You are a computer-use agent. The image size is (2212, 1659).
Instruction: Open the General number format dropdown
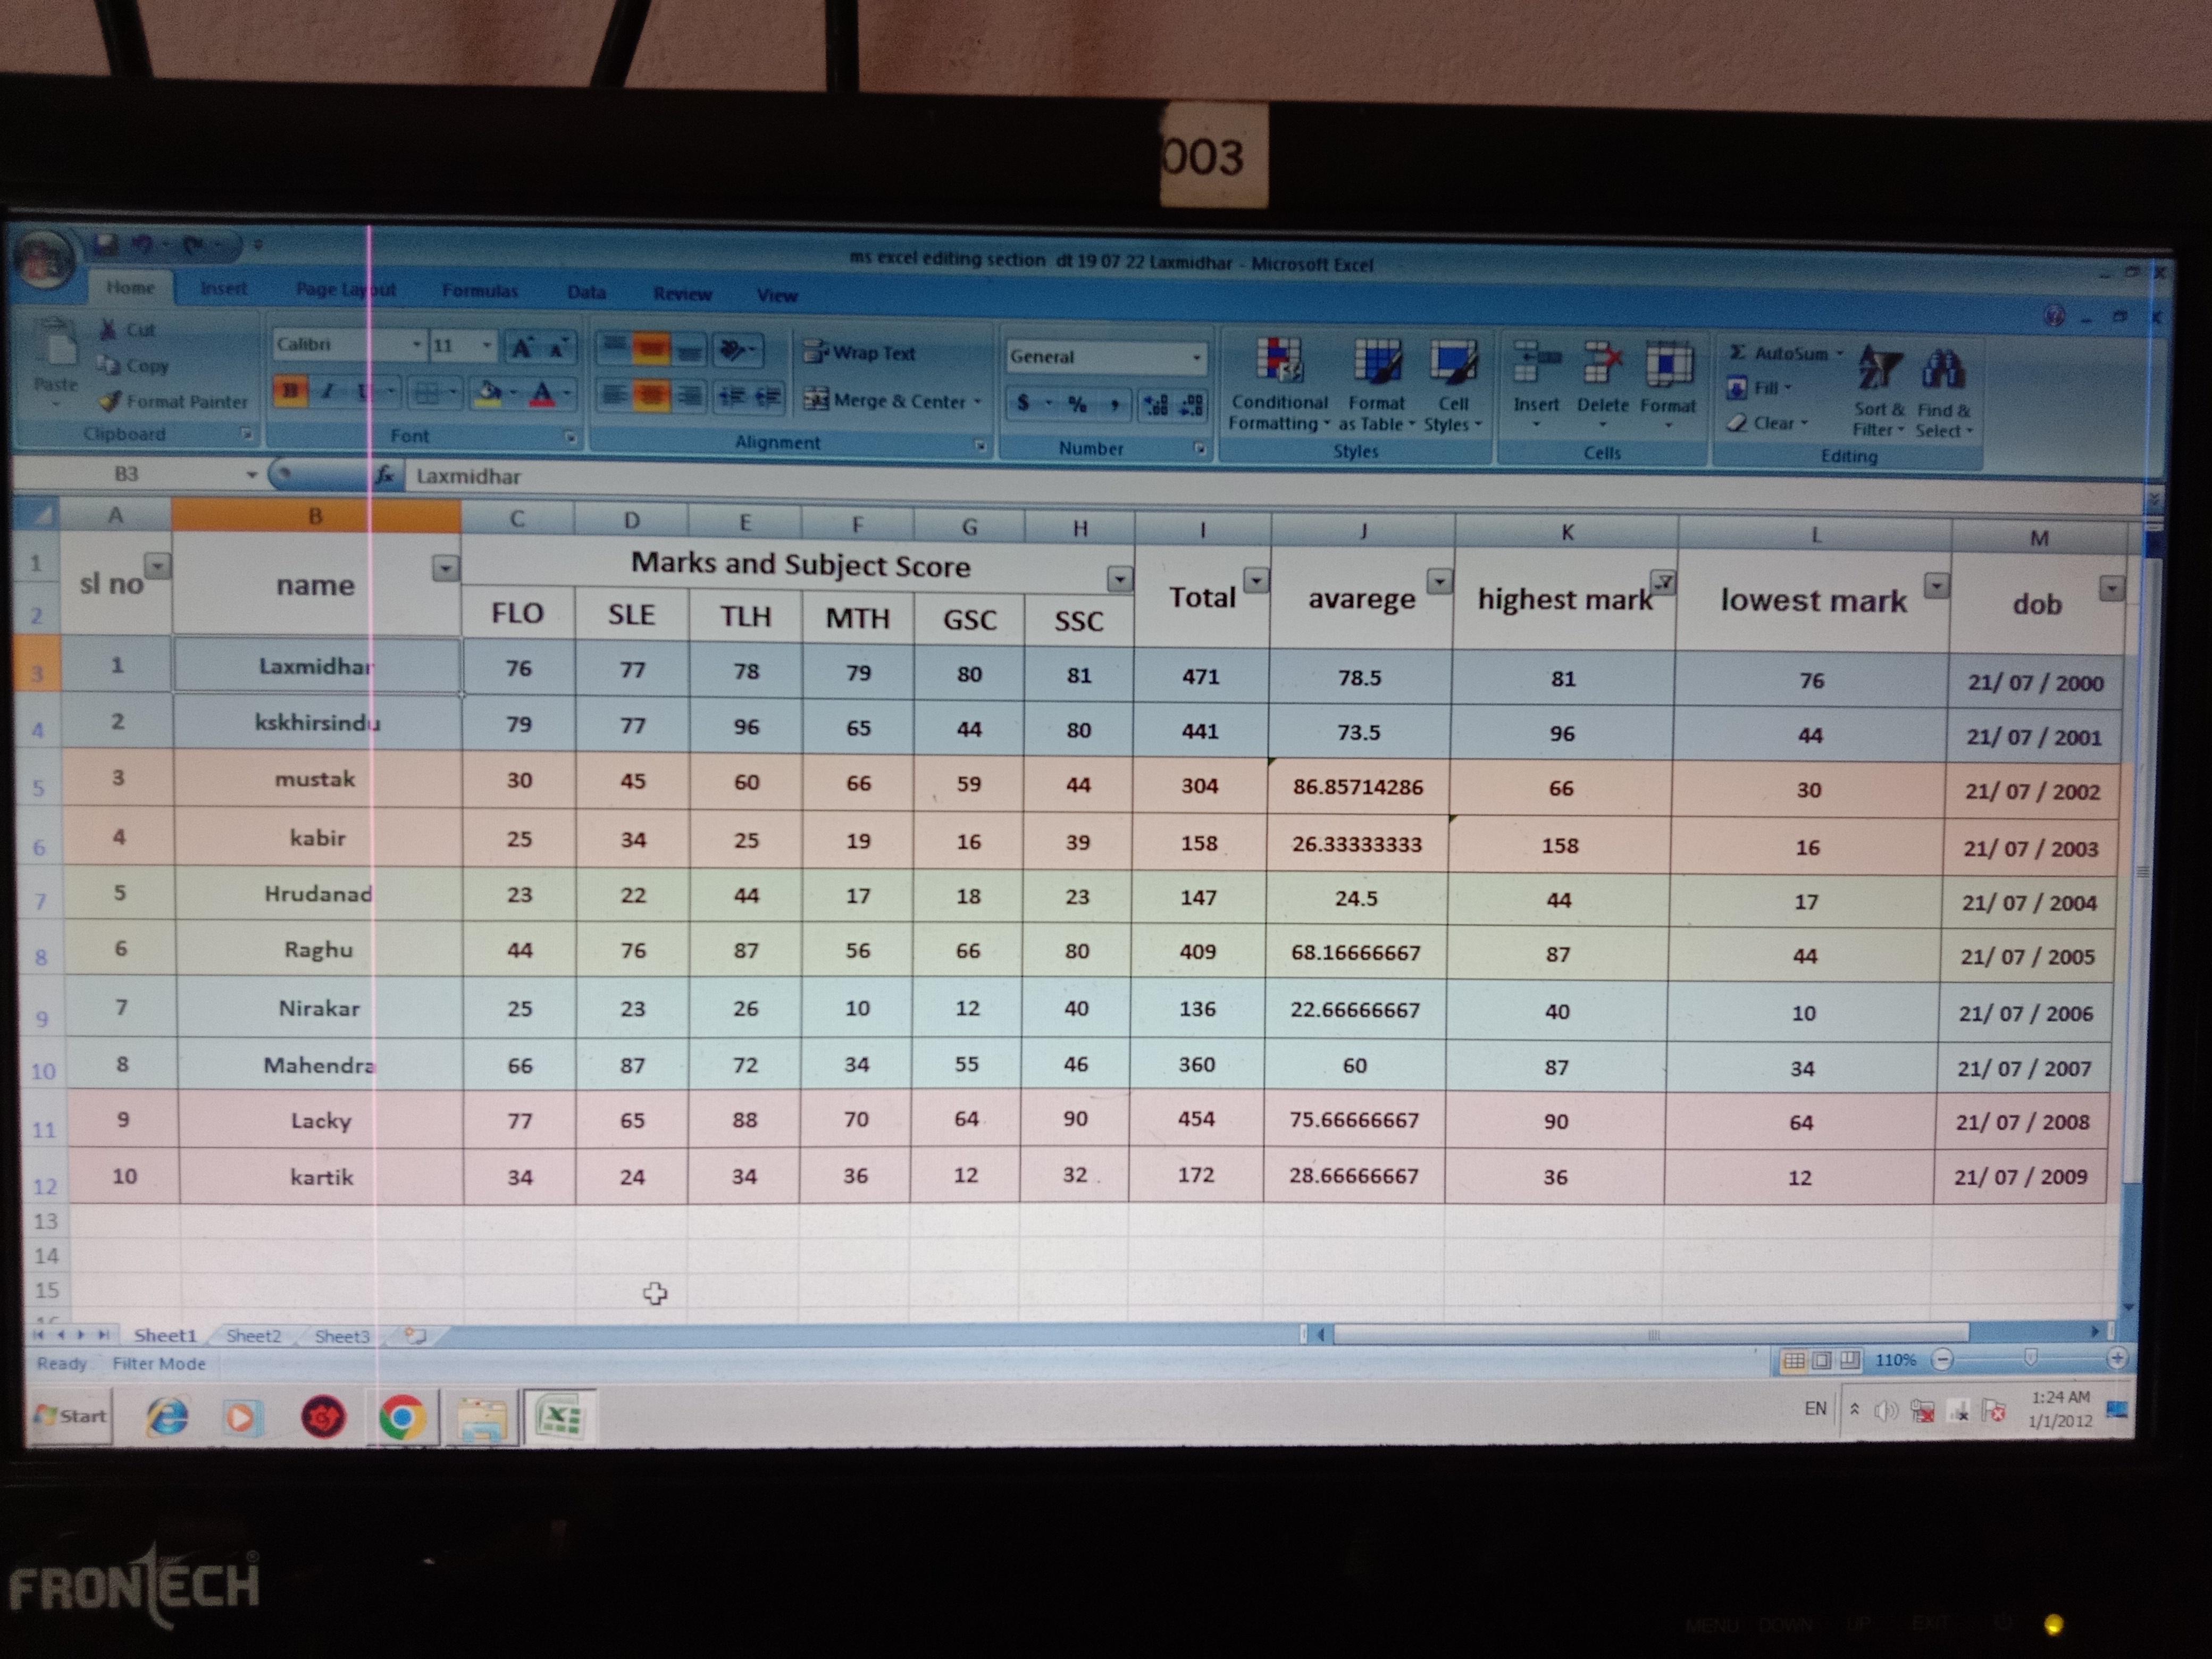coord(1196,357)
